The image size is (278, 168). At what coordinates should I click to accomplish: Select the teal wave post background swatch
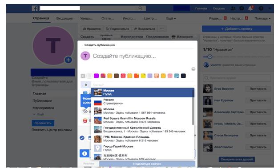tap(177, 76)
